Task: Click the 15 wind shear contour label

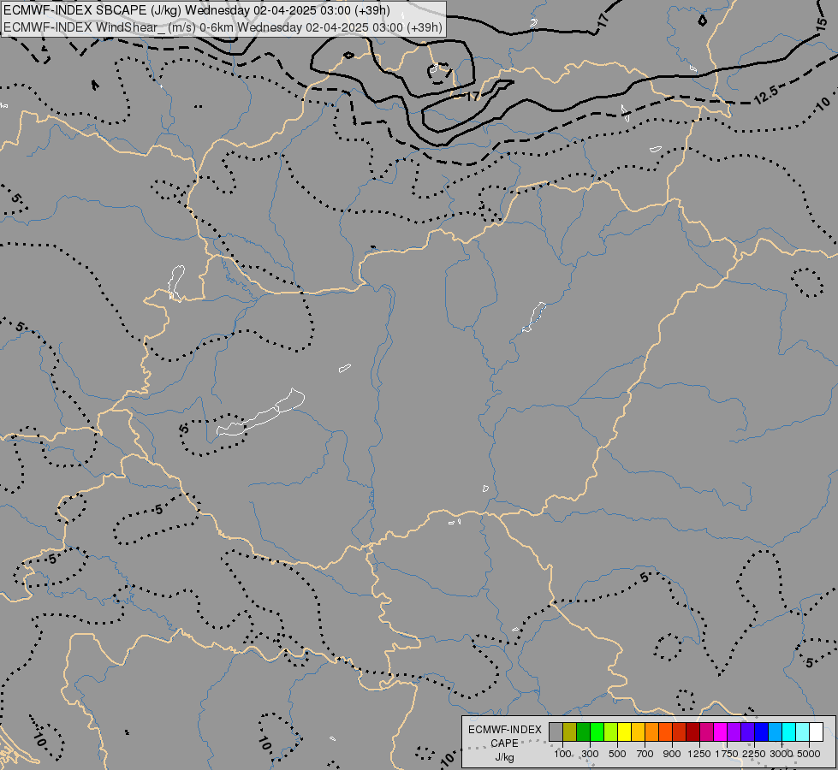Action: click(x=822, y=22)
